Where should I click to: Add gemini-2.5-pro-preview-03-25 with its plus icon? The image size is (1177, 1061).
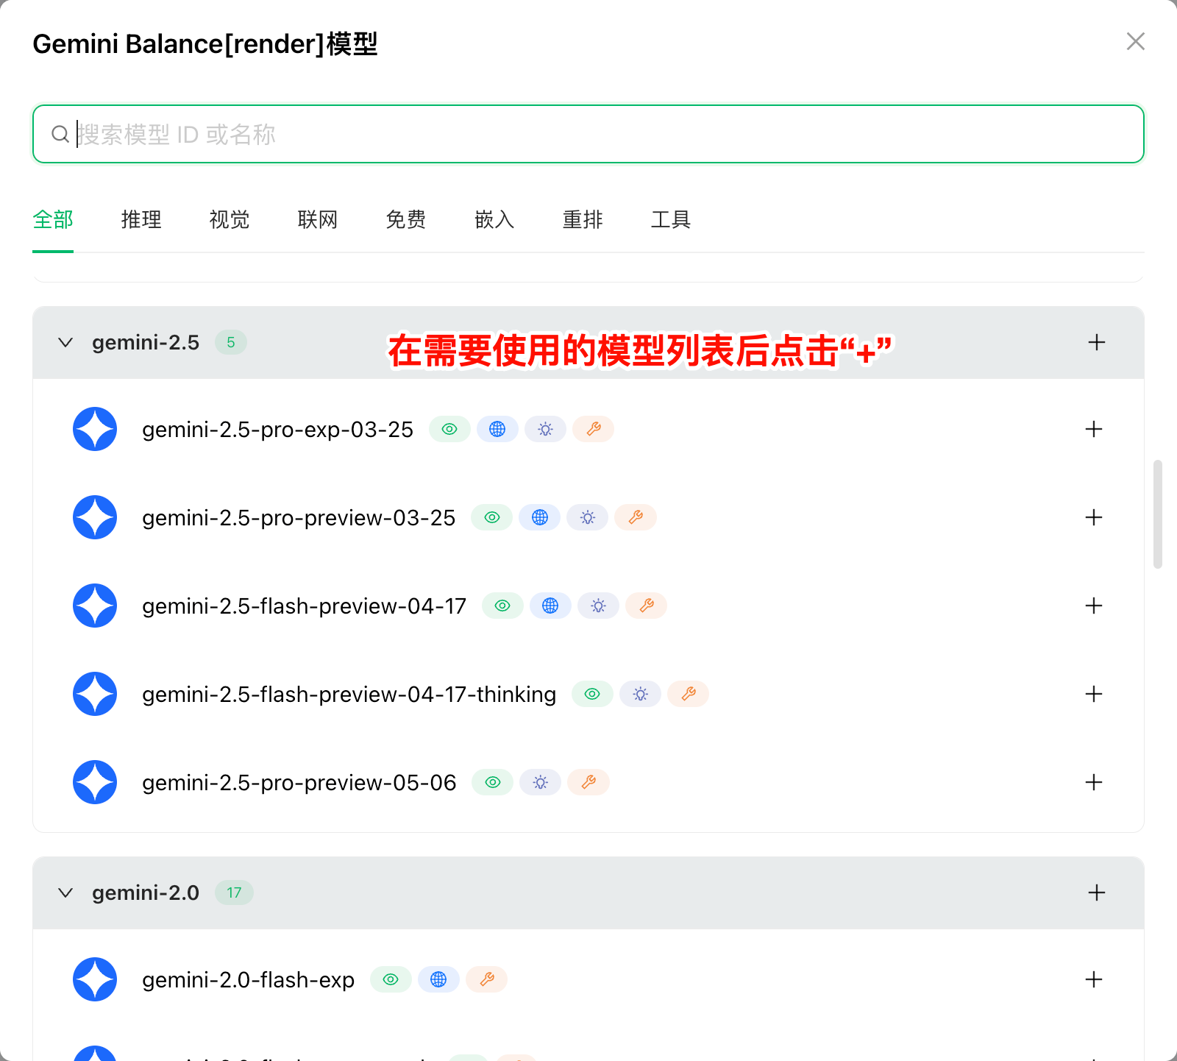(x=1094, y=517)
